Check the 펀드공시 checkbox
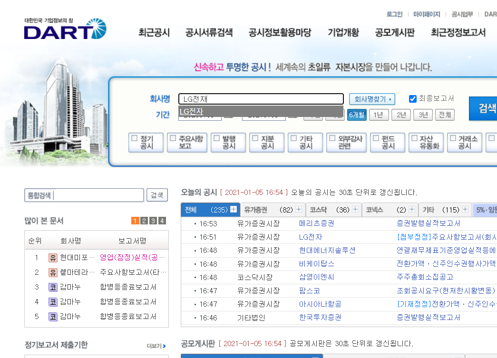This screenshot has width=497, height=358. coord(376,138)
